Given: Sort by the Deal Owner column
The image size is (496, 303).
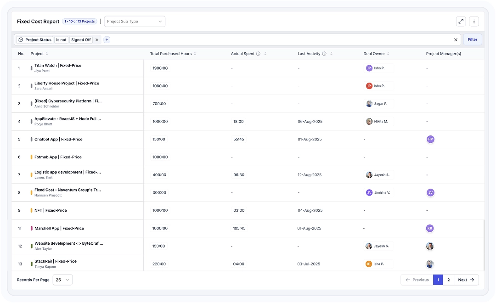Looking at the screenshot, I should point(389,54).
